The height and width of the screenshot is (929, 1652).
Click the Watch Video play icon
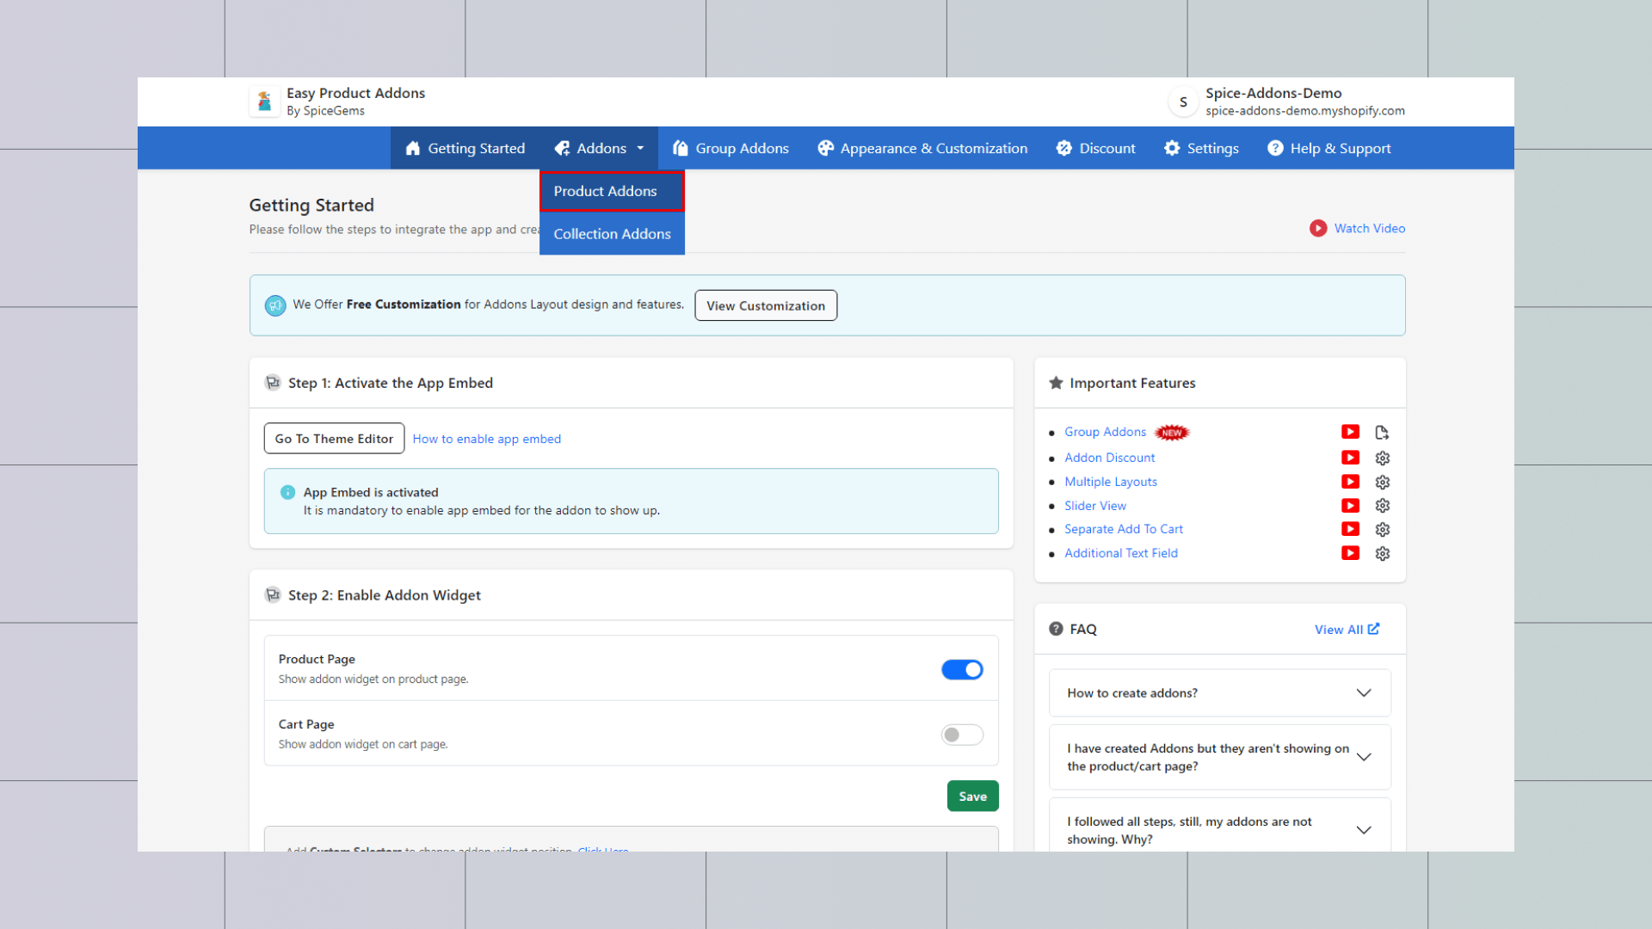(x=1317, y=228)
